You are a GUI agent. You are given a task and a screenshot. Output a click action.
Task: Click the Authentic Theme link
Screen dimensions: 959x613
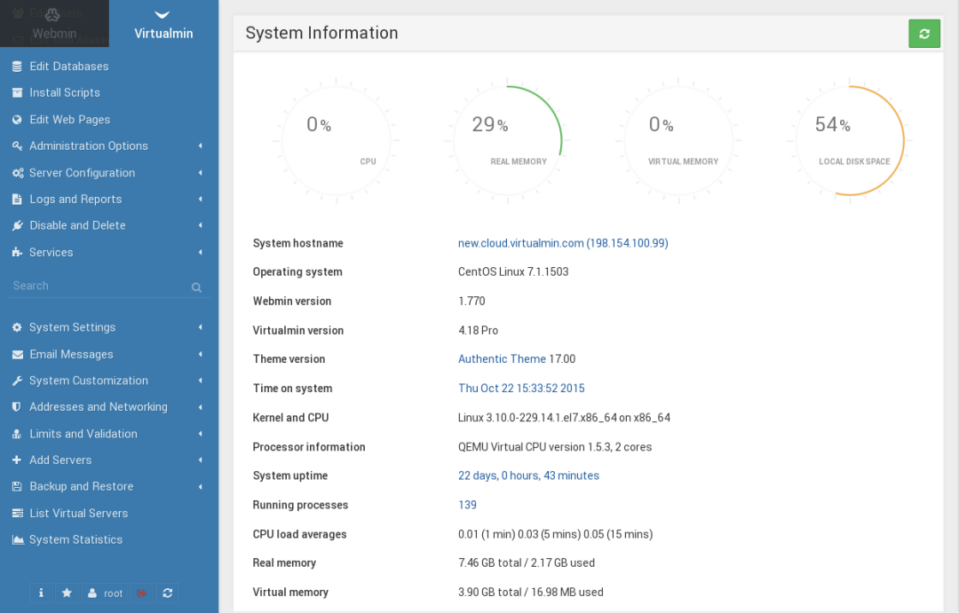(502, 359)
